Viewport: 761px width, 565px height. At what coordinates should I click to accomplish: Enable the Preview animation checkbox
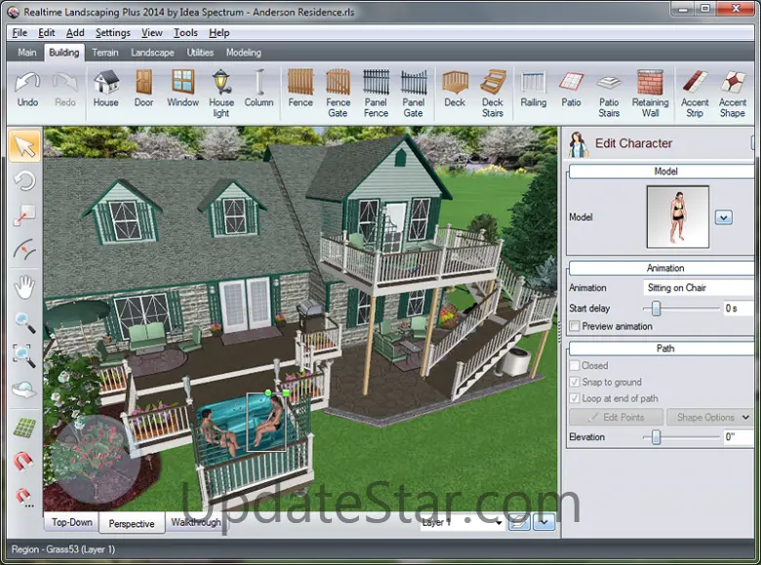tap(575, 326)
